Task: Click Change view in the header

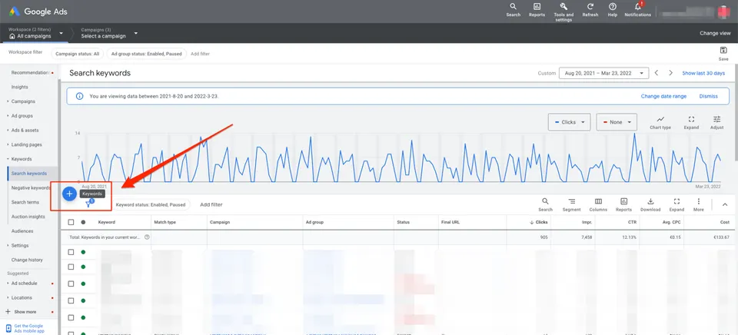Action: point(716,33)
